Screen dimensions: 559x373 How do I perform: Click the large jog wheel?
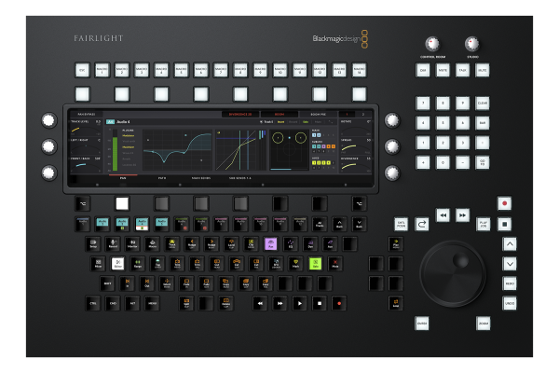click(x=453, y=274)
